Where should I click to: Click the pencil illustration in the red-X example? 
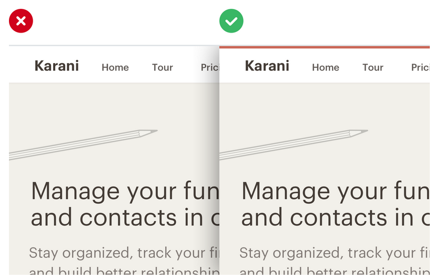click(x=84, y=142)
